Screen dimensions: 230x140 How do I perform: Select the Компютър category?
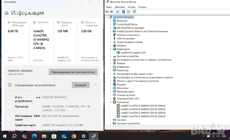point(123,70)
